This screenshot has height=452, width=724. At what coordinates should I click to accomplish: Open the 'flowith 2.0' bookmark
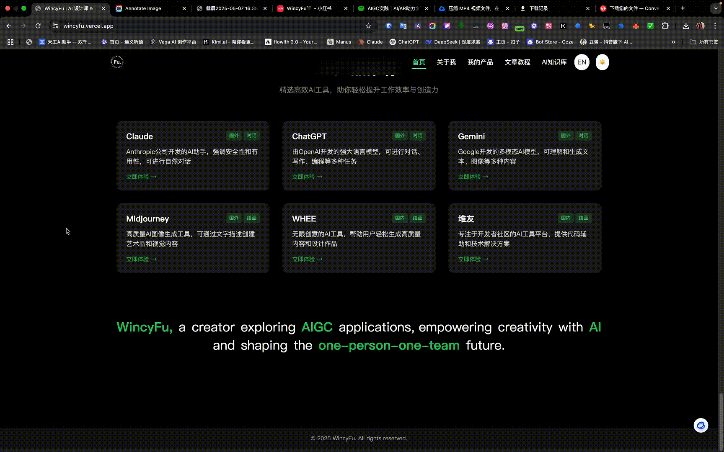click(291, 42)
